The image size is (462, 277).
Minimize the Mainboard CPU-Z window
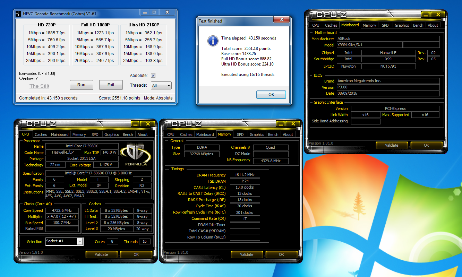426,15
